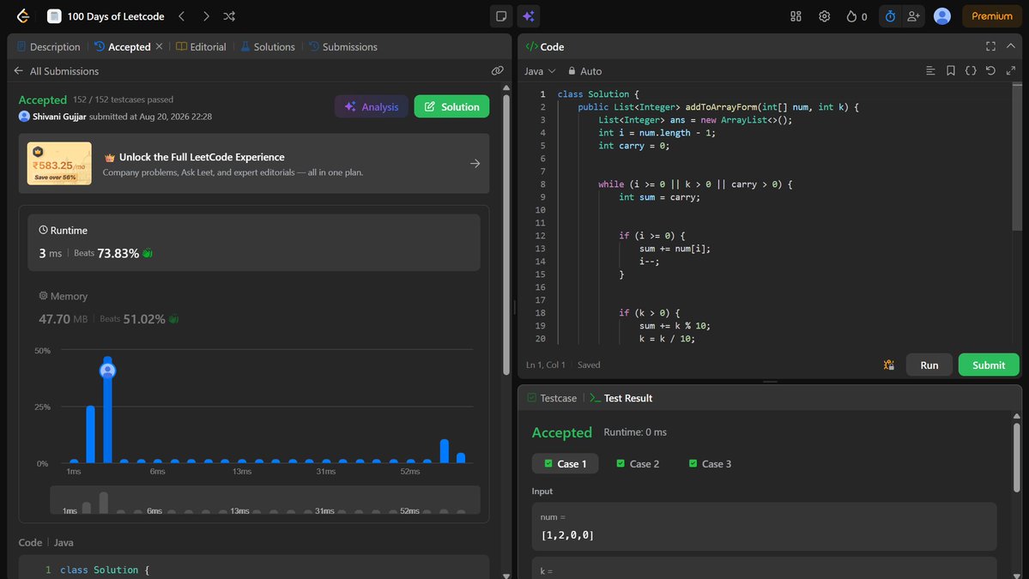Click the '152 / 152 testcases passed' text
The image size is (1029, 579).
pos(123,100)
